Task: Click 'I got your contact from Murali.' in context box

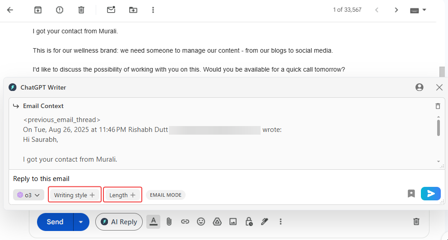Action: coord(70,159)
